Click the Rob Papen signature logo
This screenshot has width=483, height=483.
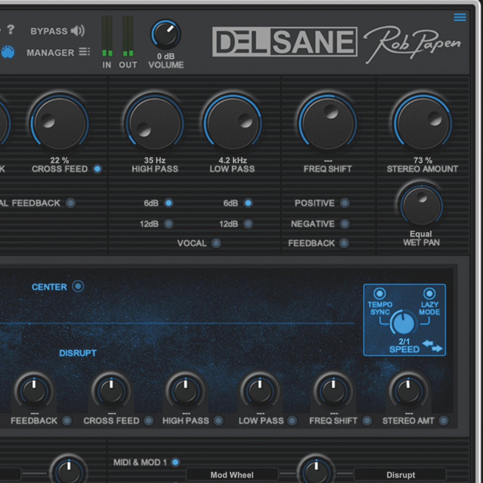[x=412, y=44]
